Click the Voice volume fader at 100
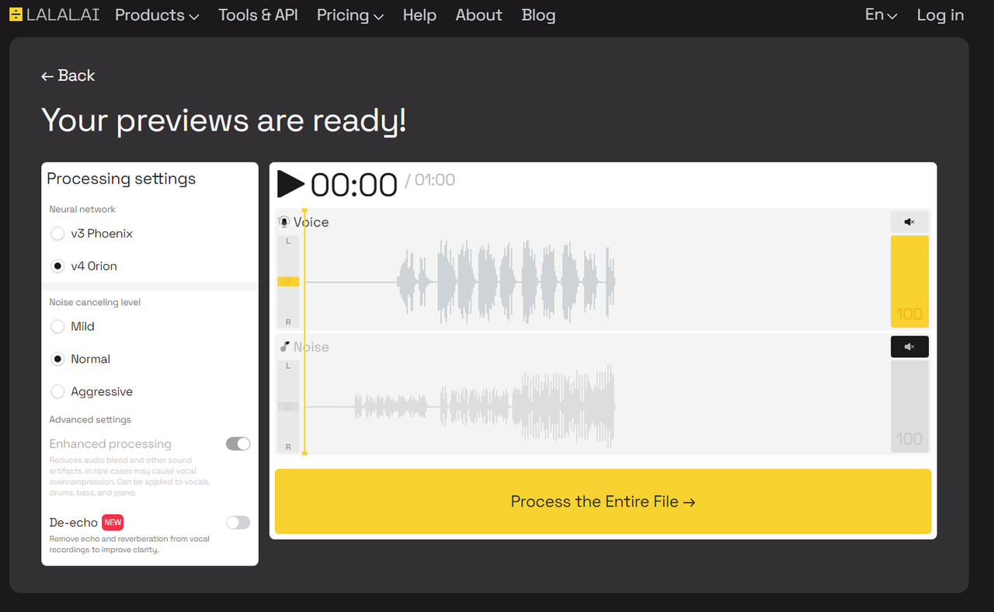This screenshot has width=994, height=612. [x=909, y=281]
